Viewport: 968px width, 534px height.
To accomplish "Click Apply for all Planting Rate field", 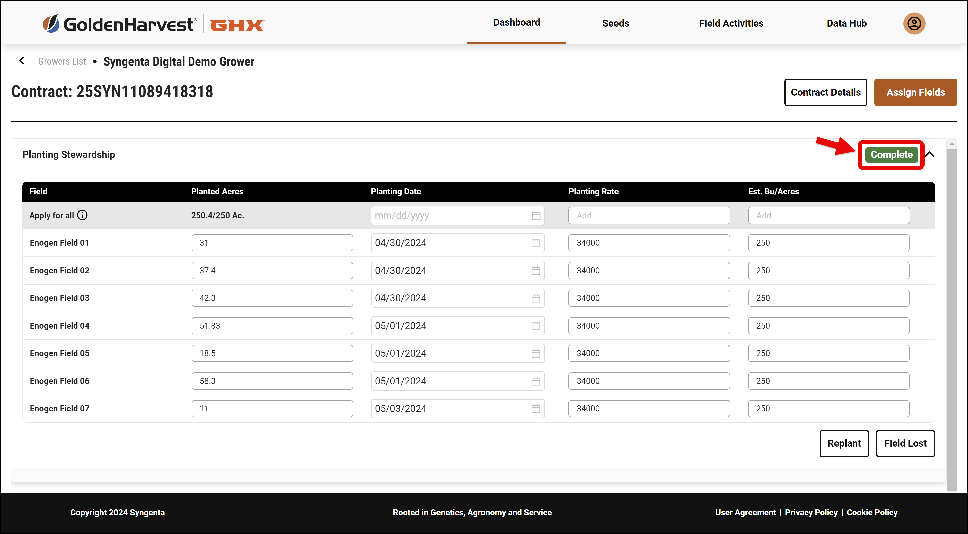I will click(649, 216).
